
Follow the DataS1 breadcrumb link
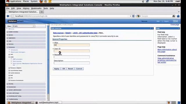(x=68, y=33)
